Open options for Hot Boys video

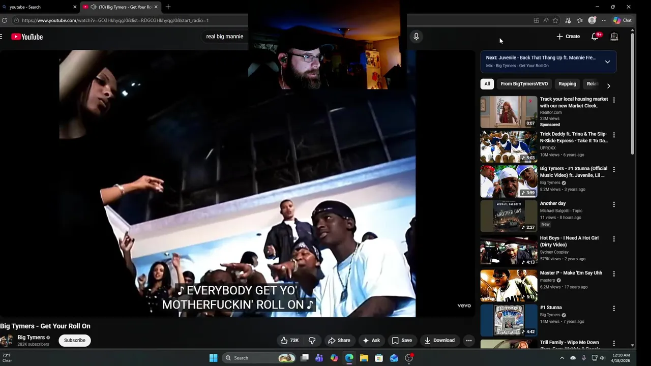point(614,239)
